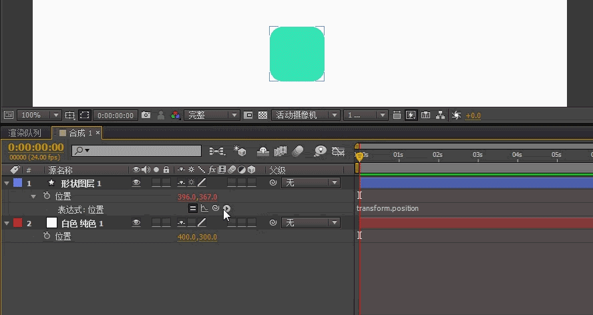The image size is (593, 315).
Task: Toggle the quality switch of 白色 纯色 1
Action: tap(202, 223)
